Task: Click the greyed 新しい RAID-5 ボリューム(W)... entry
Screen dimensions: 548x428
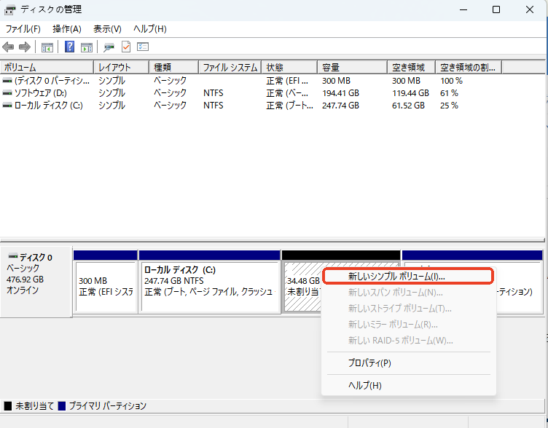Action: 408,341
